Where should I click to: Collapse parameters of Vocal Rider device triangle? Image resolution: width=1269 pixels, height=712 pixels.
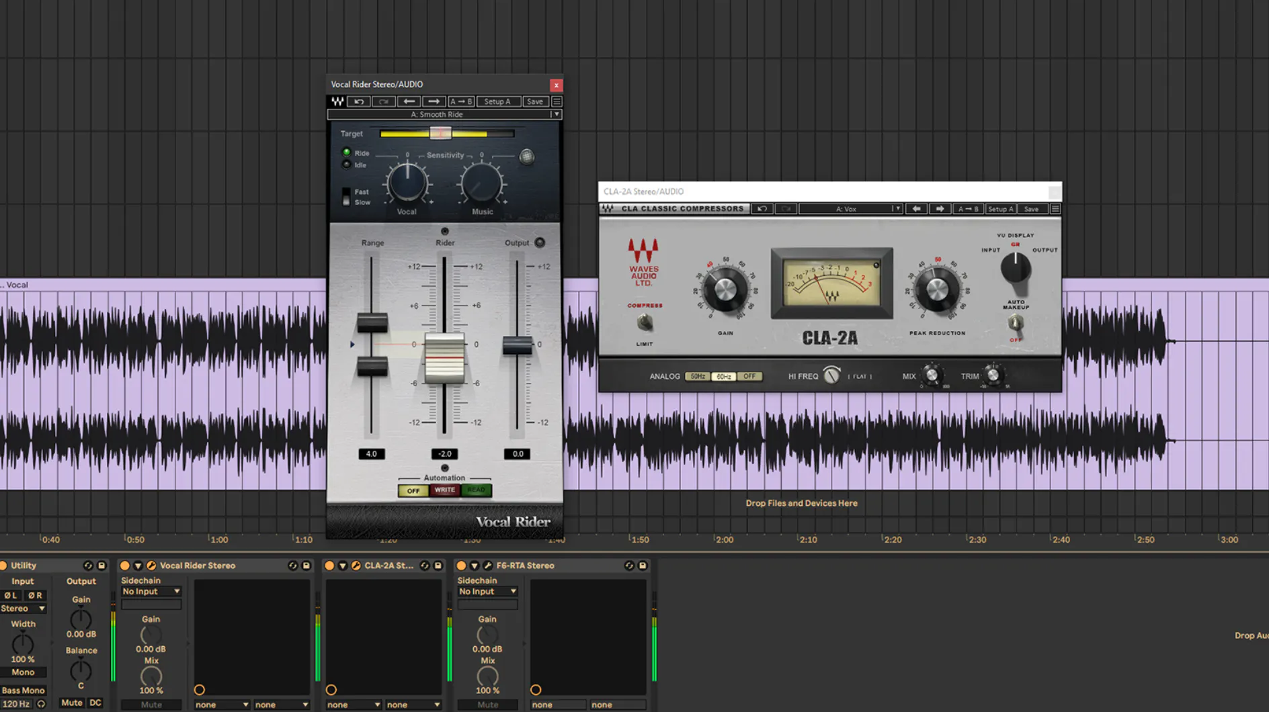tap(138, 566)
